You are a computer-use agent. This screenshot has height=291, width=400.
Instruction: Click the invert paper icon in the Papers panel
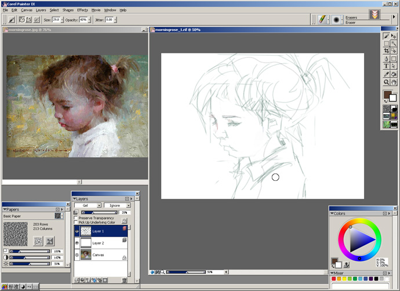(50, 241)
